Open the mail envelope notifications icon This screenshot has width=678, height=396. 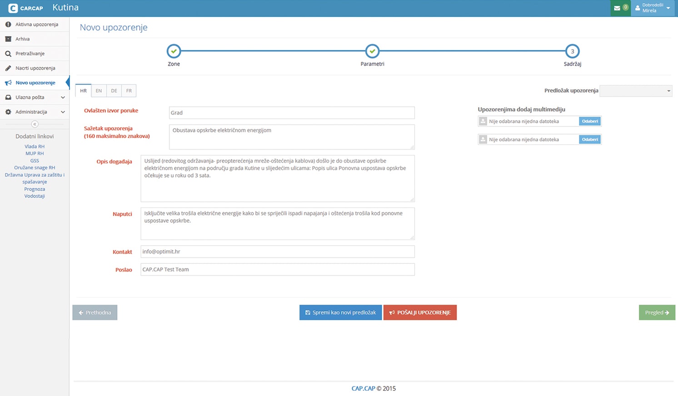(x=617, y=8)
